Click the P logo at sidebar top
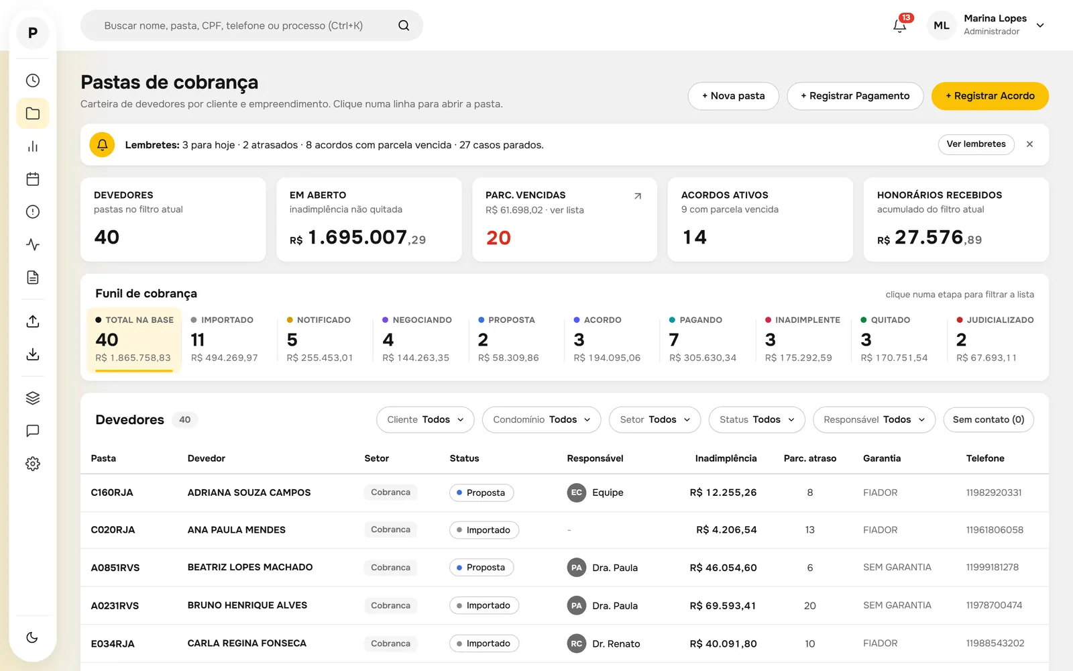This screenshot has height=671, width=1073. pyautogui.click(x=32, y=32)
